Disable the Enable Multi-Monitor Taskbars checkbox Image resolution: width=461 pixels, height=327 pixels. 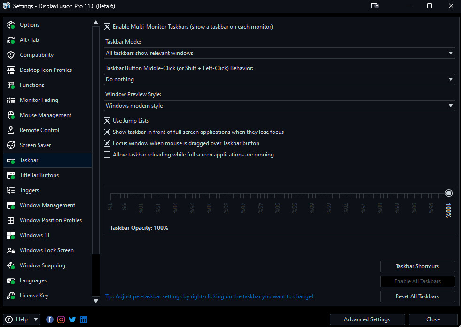[x=107, y=27]
